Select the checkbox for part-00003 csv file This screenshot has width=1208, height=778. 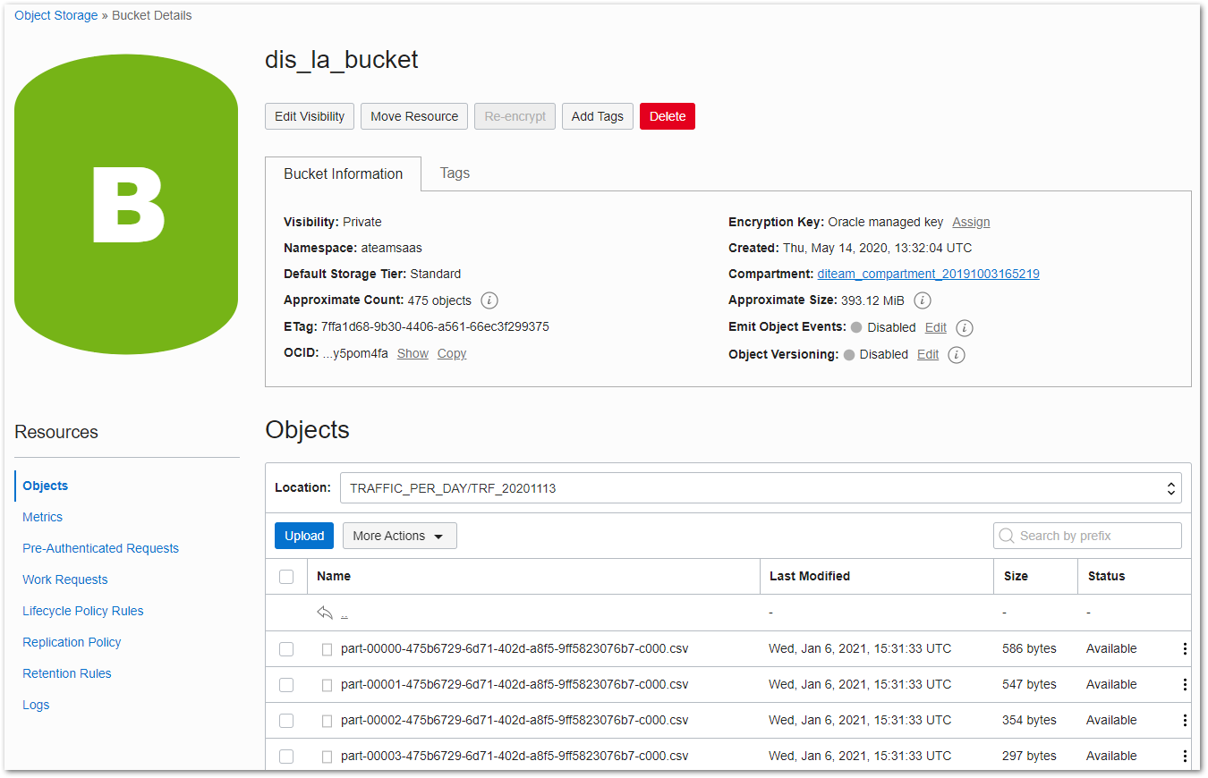pos(286,756)
